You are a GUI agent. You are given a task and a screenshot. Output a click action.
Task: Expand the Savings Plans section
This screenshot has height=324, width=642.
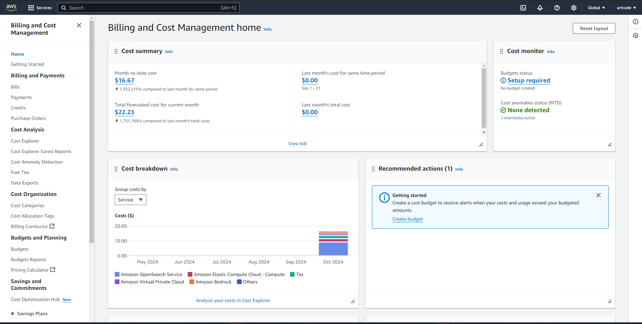(13, 314)
